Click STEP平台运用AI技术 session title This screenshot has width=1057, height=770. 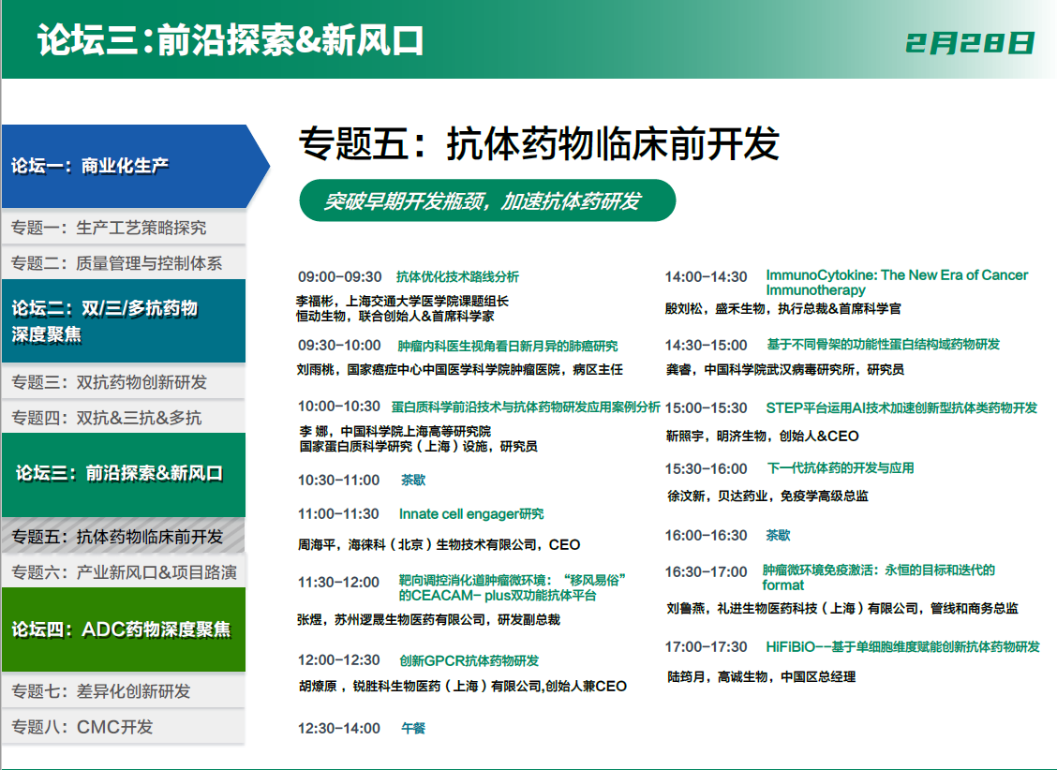901,408
